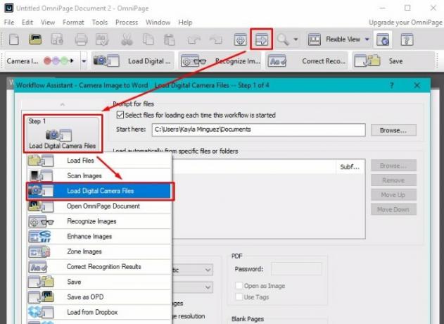
Task: Open the File menu
Action: click(x=9, y=23)
